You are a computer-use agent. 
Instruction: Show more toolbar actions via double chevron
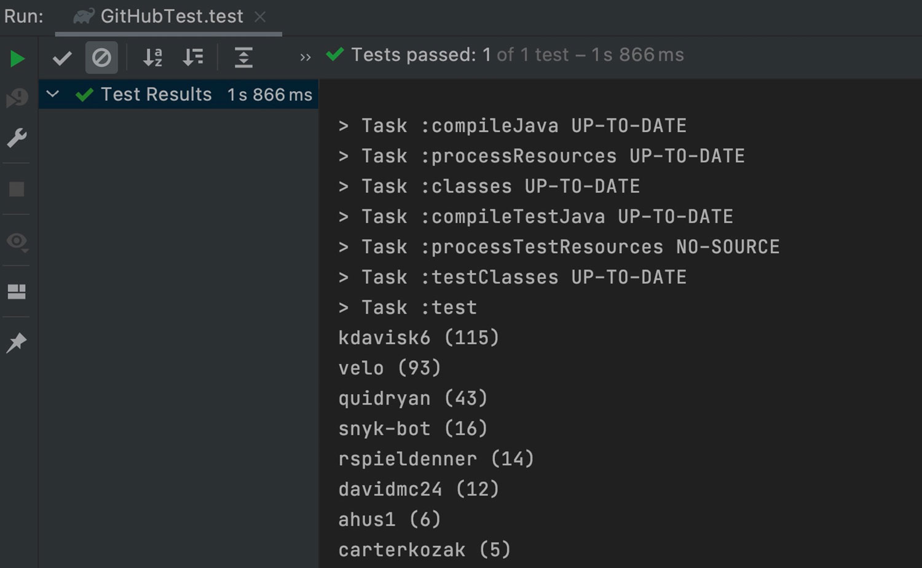[x=305, y=58]
